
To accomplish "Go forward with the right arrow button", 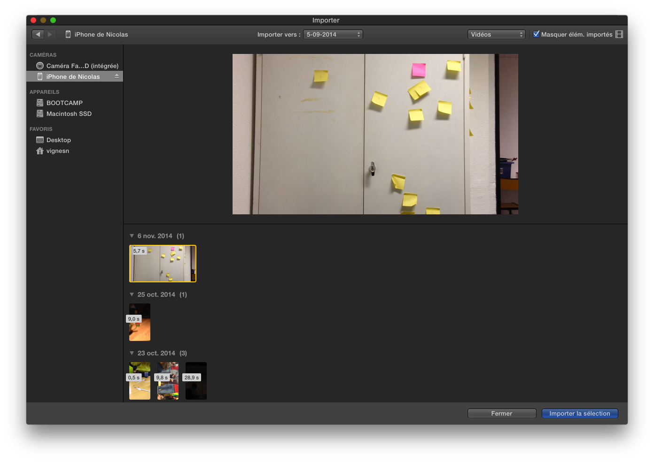I will point(50,34).
